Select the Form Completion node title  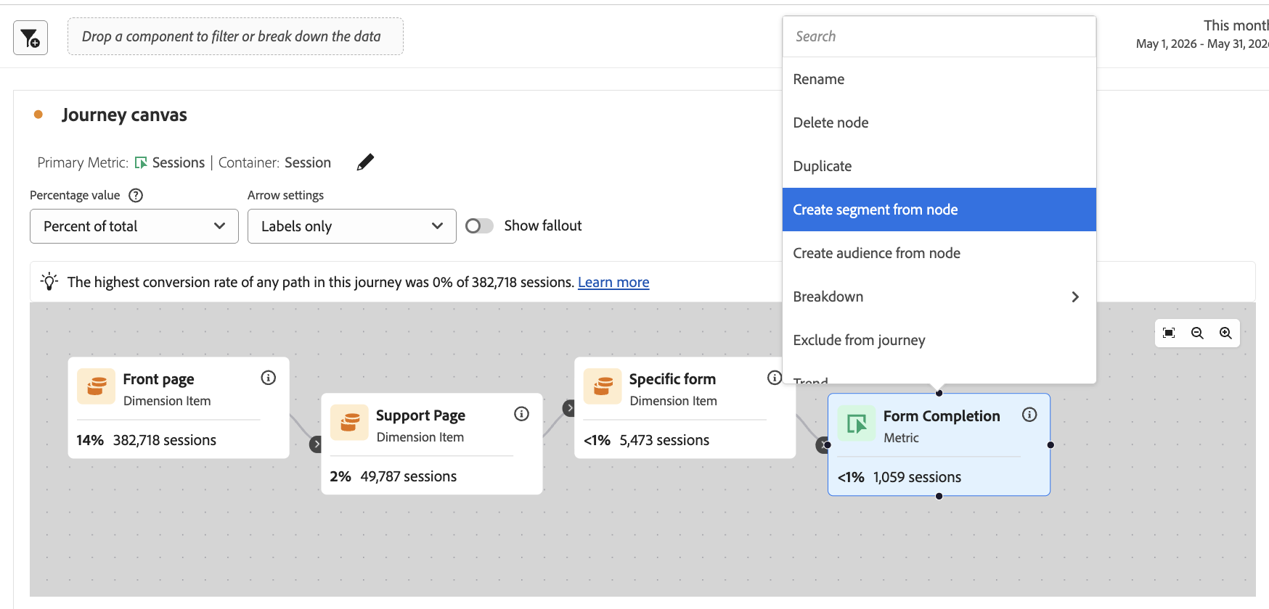[x=942, y=416]
